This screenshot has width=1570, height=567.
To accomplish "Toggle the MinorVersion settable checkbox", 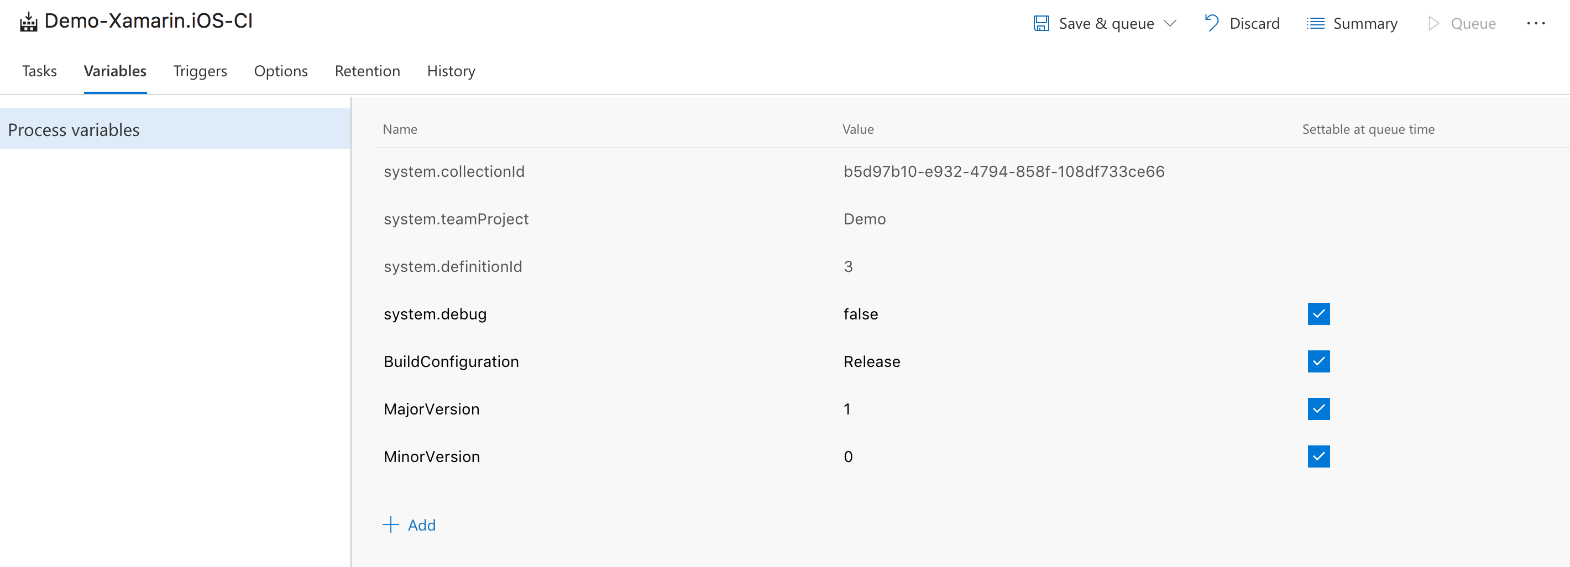I will click(1318, 456).
